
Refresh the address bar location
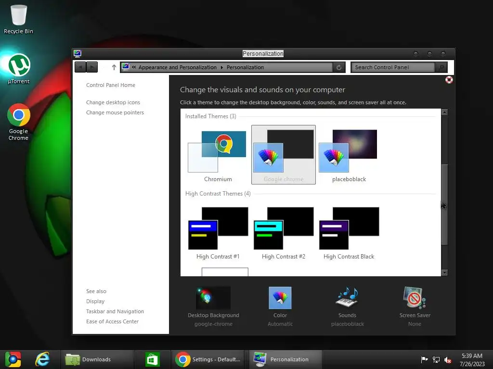(x=339, y=67)
